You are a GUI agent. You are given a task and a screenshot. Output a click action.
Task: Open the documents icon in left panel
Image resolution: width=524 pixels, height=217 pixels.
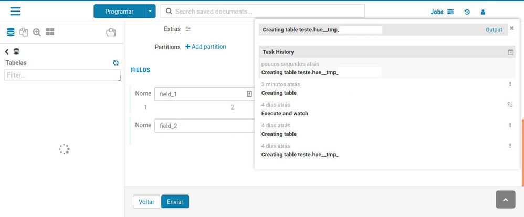[24, 32]
